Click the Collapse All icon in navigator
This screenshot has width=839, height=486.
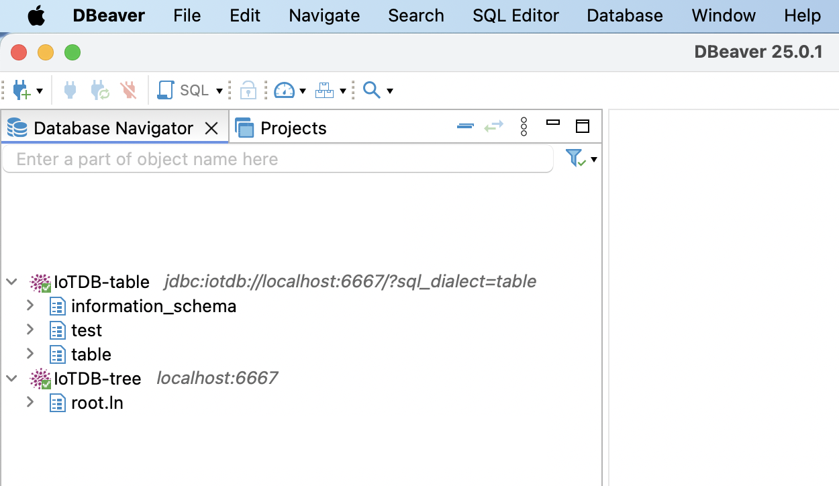pos(465,126)
